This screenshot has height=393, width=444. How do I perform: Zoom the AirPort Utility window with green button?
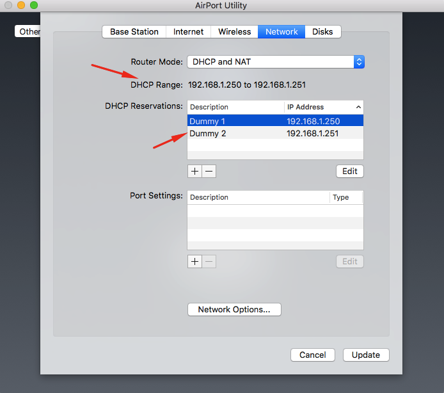[x=34, y=5]
